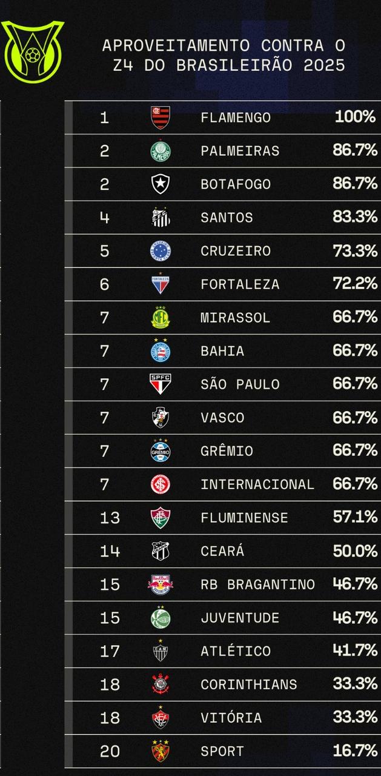Tap the Santos club crest
The width and height of the screenshot is (381, 776).
tap(161, 218)
